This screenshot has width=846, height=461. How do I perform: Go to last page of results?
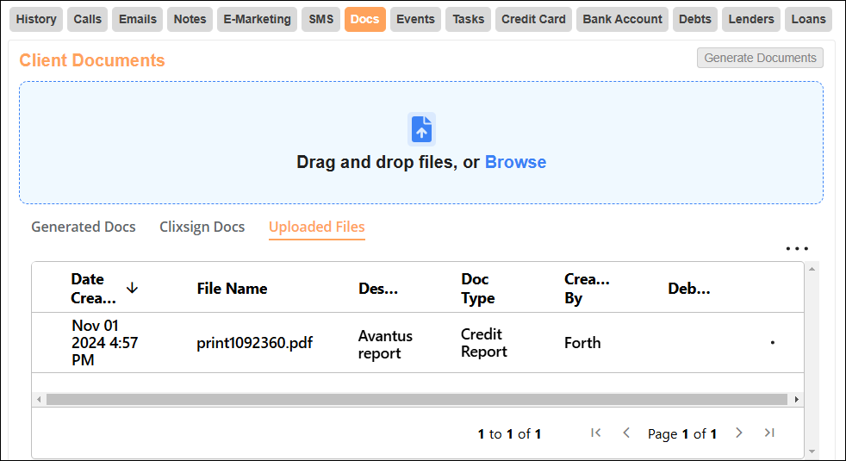point(769,433)
